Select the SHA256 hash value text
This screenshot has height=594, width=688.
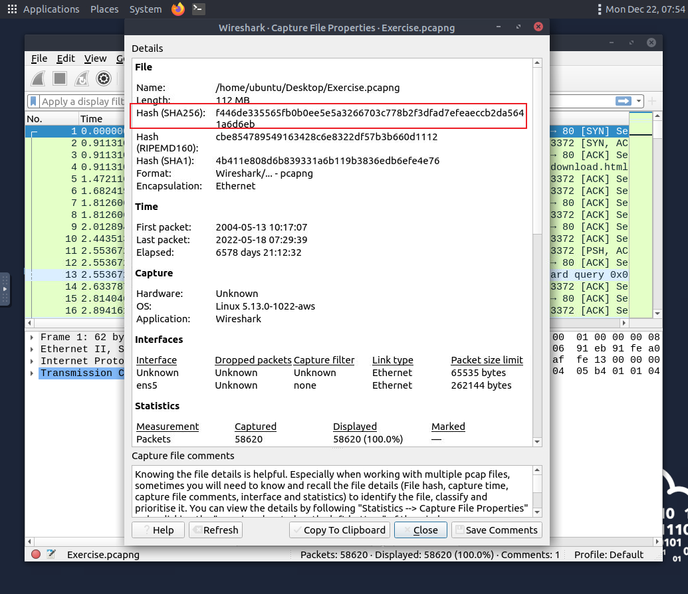point(370,118)
